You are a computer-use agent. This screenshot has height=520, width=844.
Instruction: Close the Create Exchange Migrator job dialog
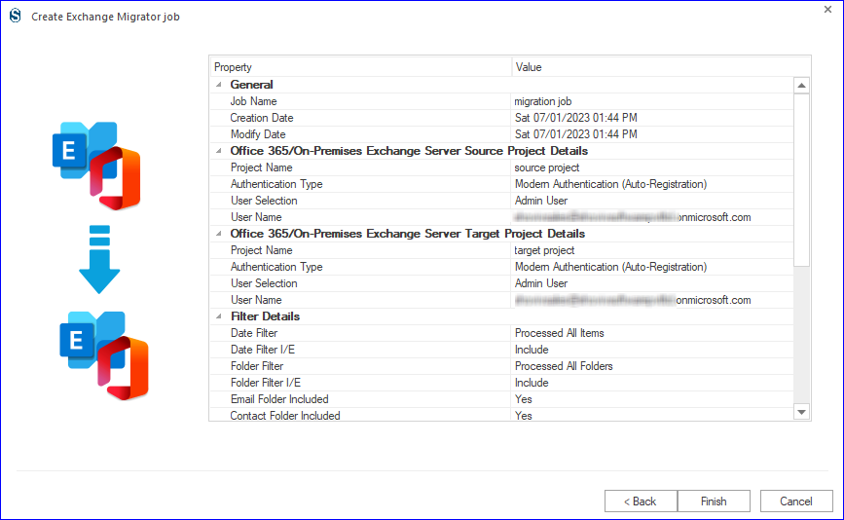(x=827, y=9)
